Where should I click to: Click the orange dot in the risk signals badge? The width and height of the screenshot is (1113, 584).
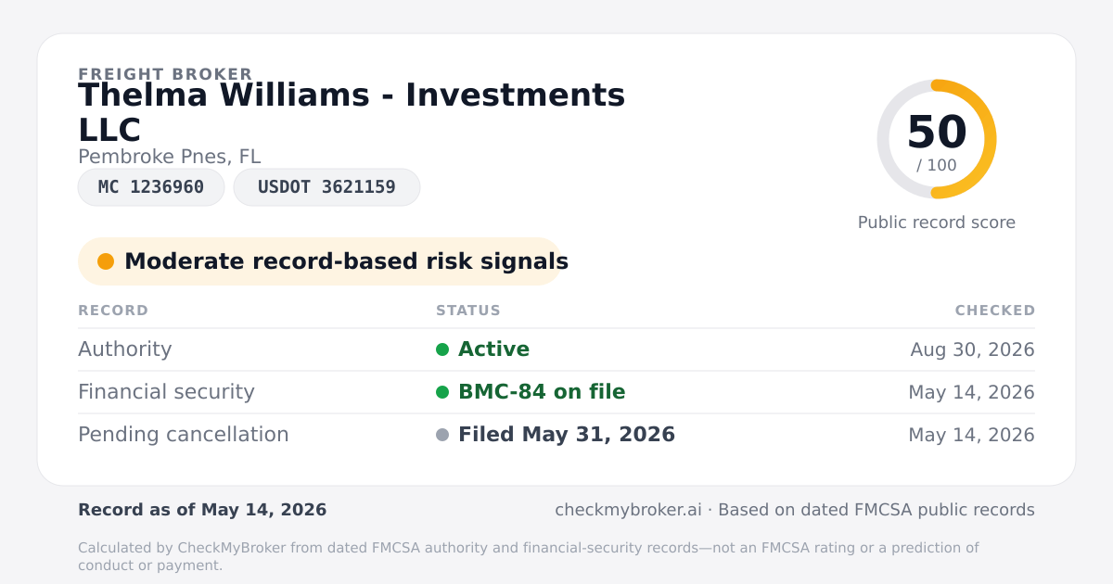coord(106,261)
